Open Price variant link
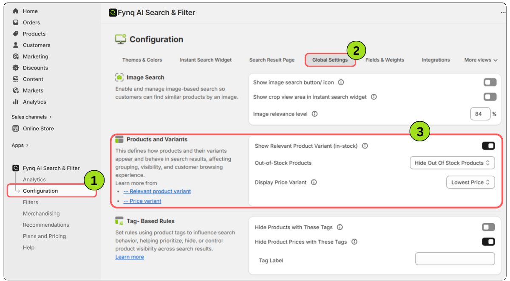 click(x=142, y=201)
